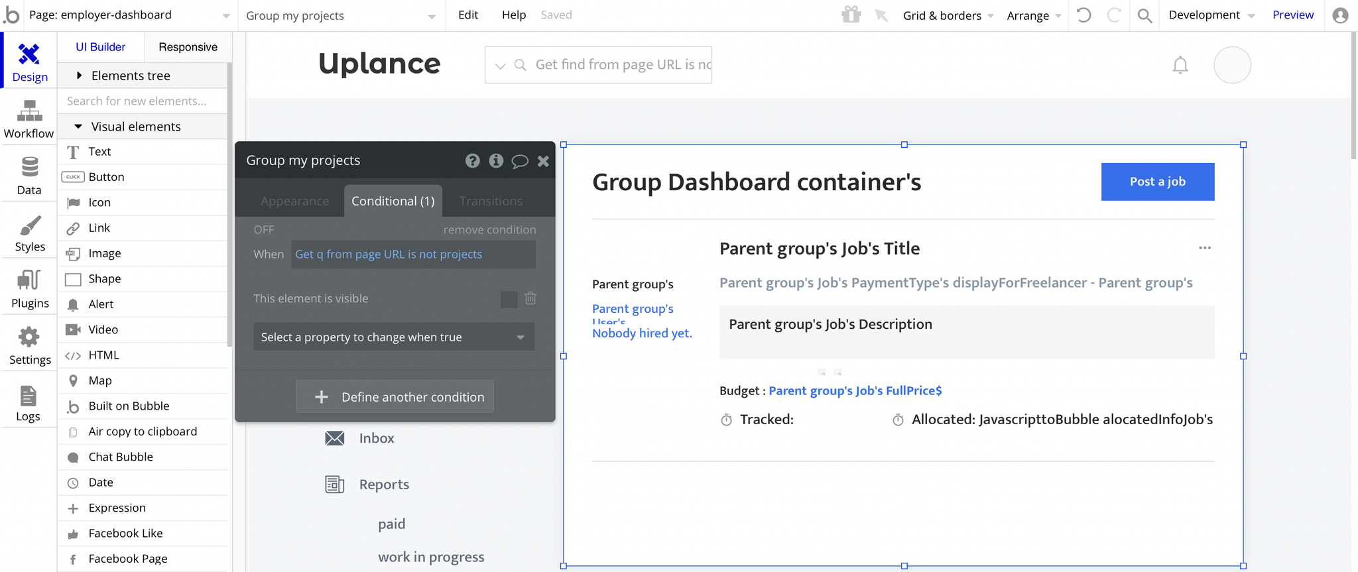Image resolution: width=1358 pixels, height=572 pixels.
Task: Add the Text element
Action: click(x=143, y=151)
